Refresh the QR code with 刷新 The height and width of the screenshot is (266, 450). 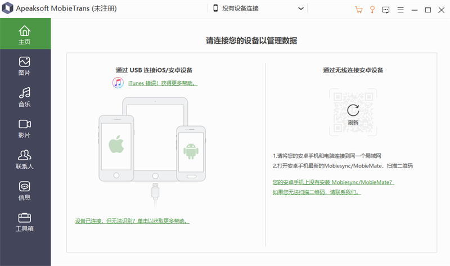(x=353, y=115)
